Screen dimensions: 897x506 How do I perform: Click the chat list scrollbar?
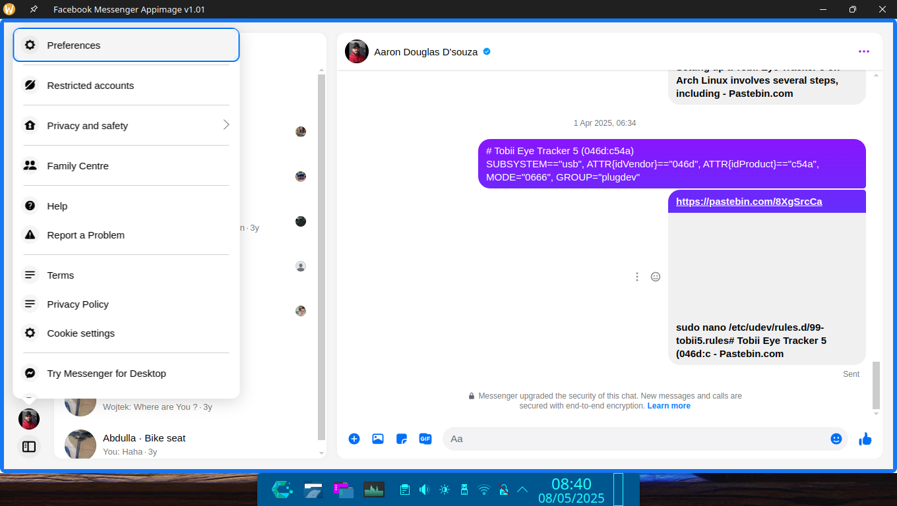click(x=322, y=257)
